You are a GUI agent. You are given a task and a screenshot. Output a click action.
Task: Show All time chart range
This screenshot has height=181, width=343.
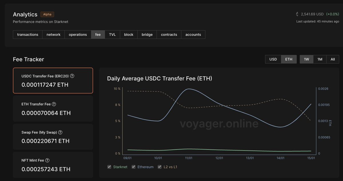[333, 59]
